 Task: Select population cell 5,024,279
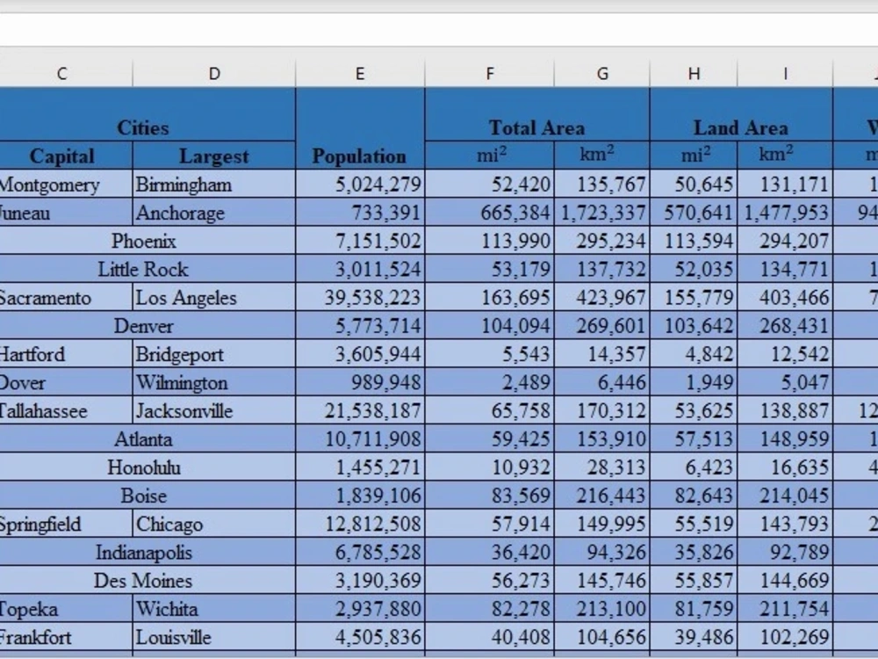tap(360, 184)
